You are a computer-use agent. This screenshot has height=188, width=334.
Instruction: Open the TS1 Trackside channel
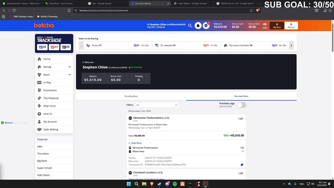(43, 47)
